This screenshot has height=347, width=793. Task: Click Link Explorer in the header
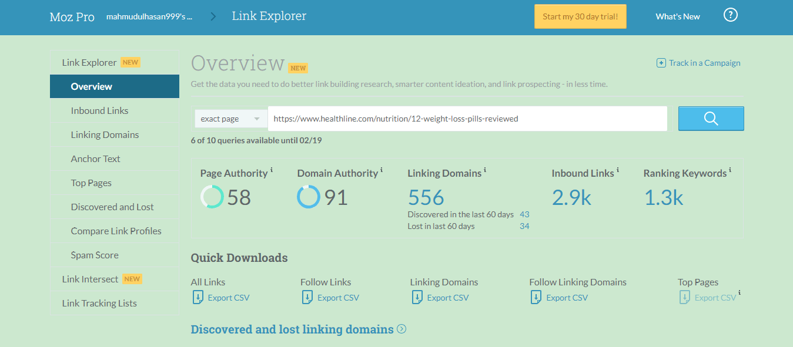[x=269, y=16]
